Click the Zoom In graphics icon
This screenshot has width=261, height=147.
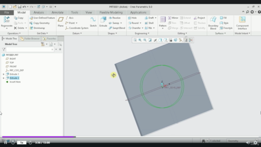click(140, 40)
